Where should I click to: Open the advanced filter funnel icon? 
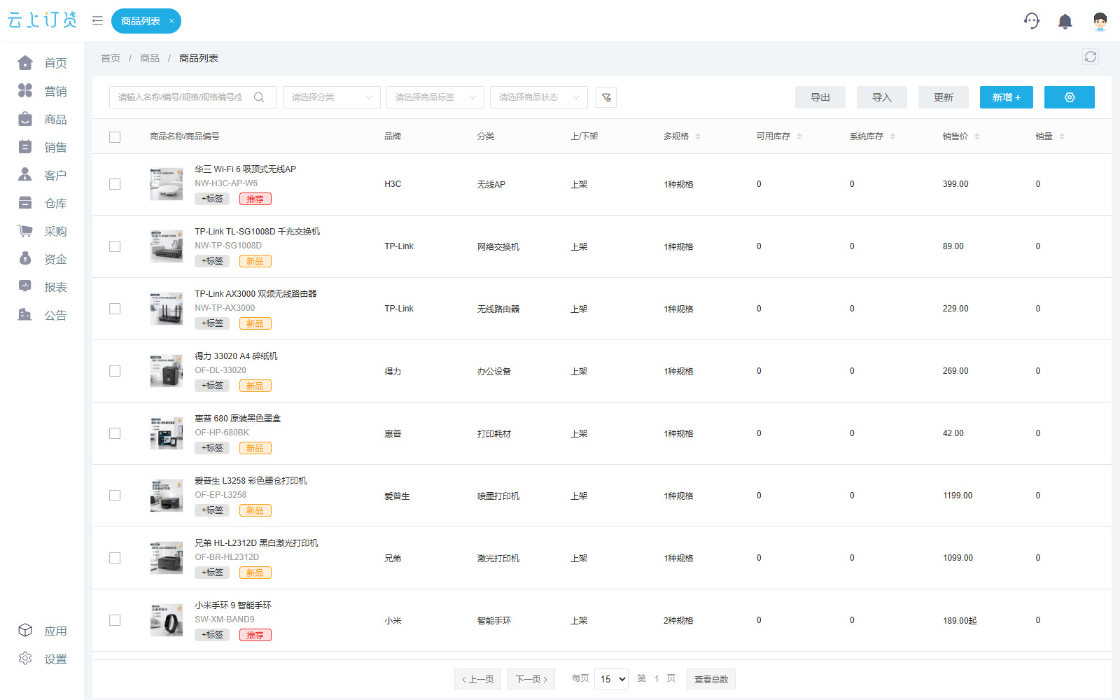point(606,97)
